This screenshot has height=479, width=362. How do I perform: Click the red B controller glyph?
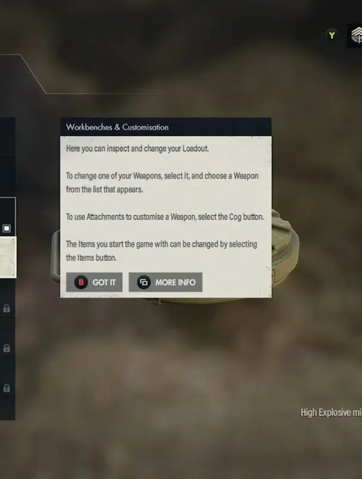point(81,283)
